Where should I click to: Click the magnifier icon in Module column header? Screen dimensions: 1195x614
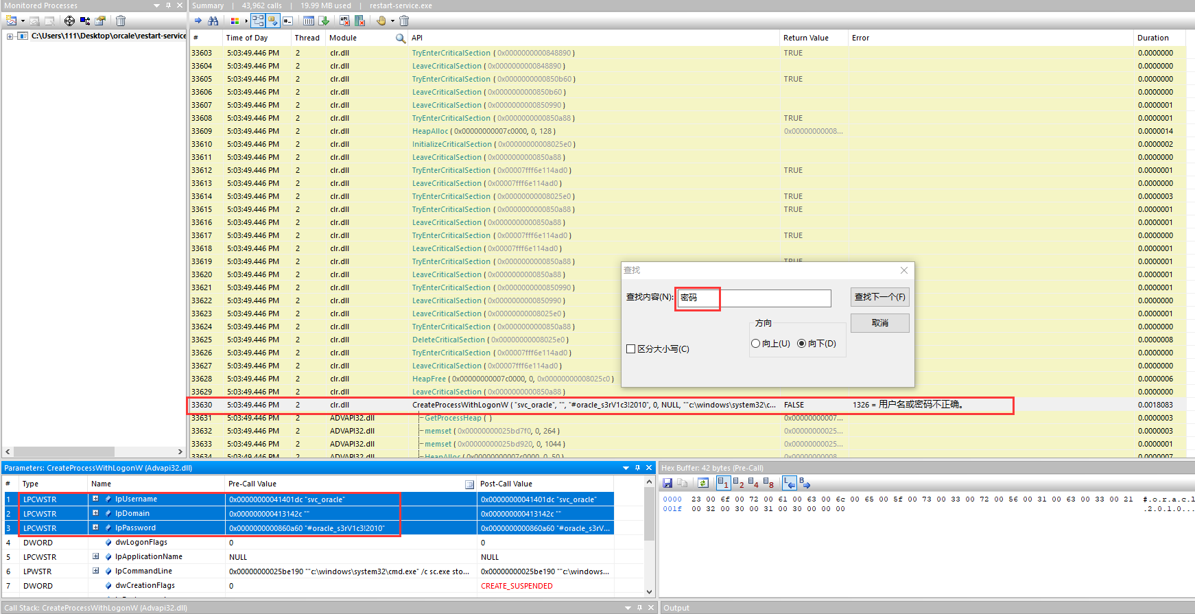(401, 38)
